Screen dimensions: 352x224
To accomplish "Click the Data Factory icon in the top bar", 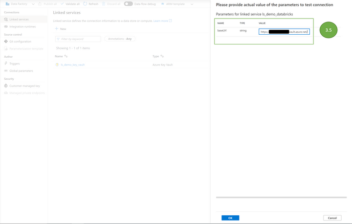I will click(x=7, y=4).
